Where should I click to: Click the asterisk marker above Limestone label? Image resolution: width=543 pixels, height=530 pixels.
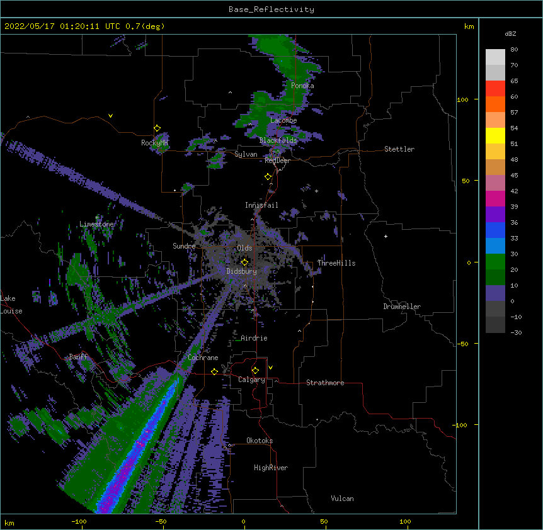97,218
